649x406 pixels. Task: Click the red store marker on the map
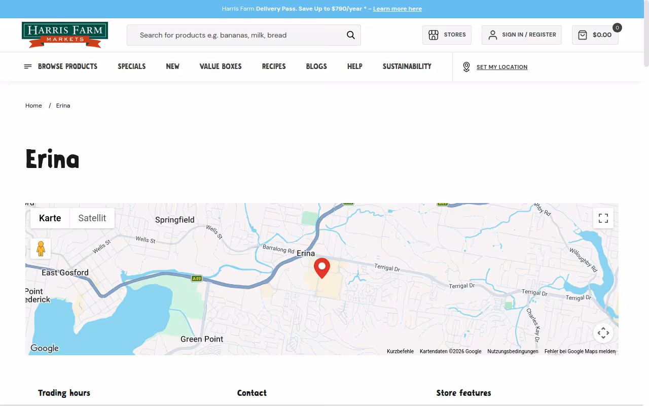pos(322,268)
